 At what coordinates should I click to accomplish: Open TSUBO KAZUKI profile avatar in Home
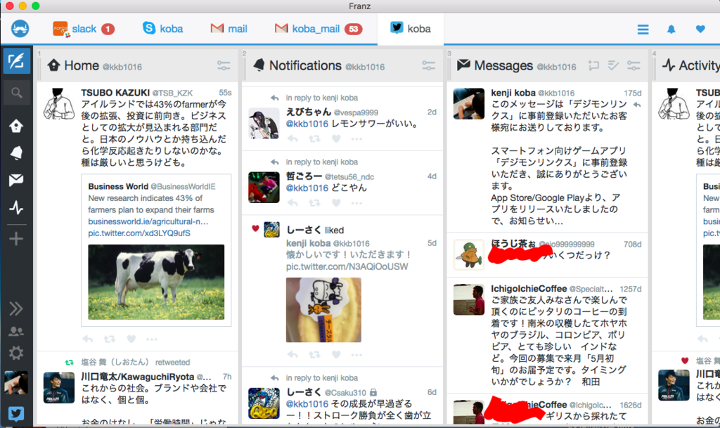[x=59, y=104]
